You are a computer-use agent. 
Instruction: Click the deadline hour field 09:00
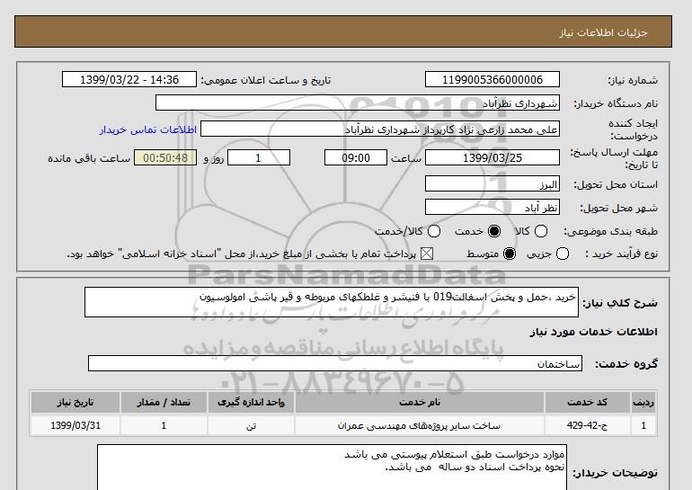click(x=356, y=157)
